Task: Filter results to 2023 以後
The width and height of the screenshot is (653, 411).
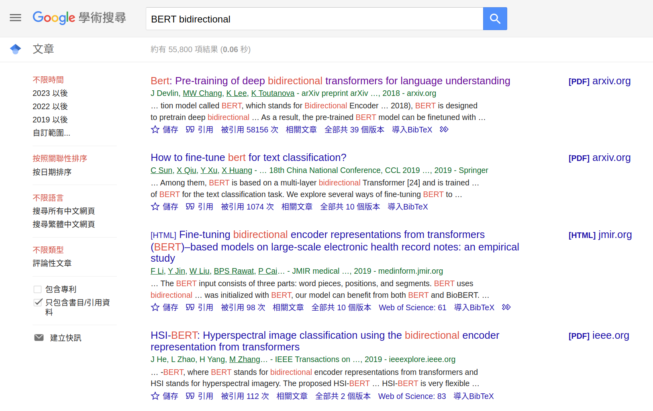Action: click(50, 93)
